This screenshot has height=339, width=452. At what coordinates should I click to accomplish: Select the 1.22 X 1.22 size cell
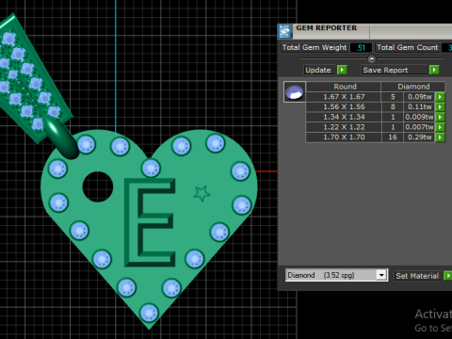pyautogui.click(x=344, y=127)
